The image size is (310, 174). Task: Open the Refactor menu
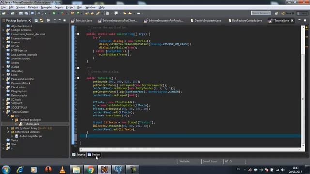(33, 7)
